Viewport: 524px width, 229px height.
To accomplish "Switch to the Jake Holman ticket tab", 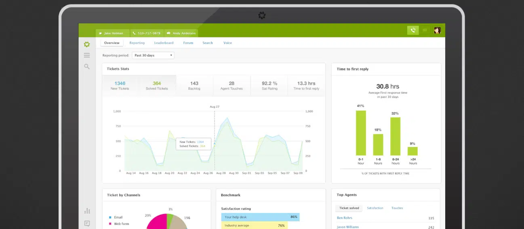I will click(x=113, y=33).
